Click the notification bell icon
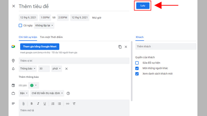The width and height of the screenshot is (207, 116). [13, 69]
